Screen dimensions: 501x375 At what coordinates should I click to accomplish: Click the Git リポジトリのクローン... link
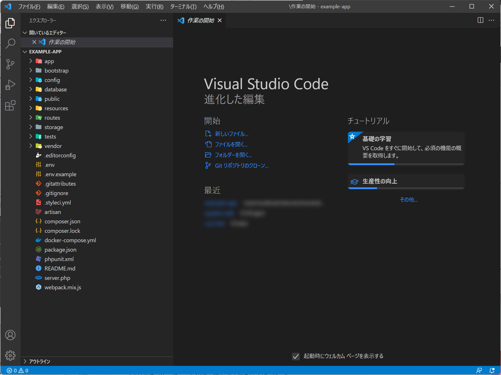[x=242, y=165]
